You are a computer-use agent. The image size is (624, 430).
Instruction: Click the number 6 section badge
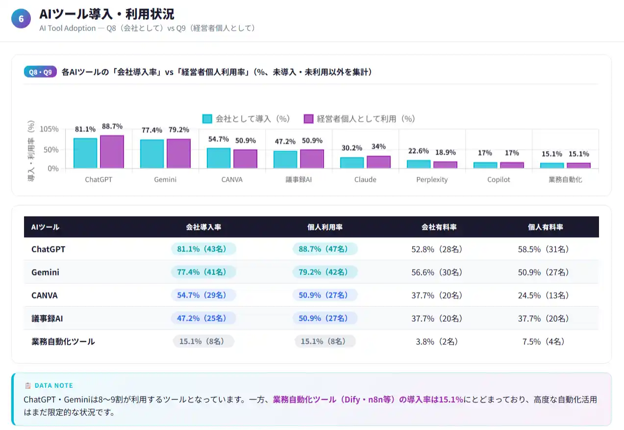point(21,19)
